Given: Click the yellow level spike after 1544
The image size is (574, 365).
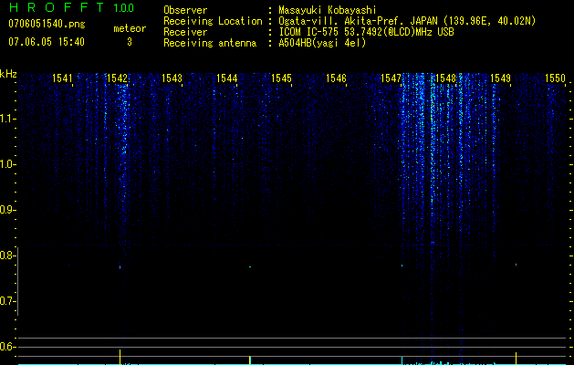Looking at the screenshot, I should [x=250, y=360].
